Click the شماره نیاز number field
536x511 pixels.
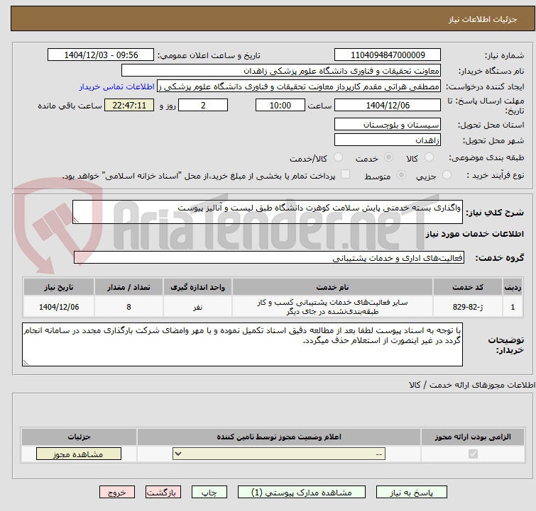click(388, 55)
